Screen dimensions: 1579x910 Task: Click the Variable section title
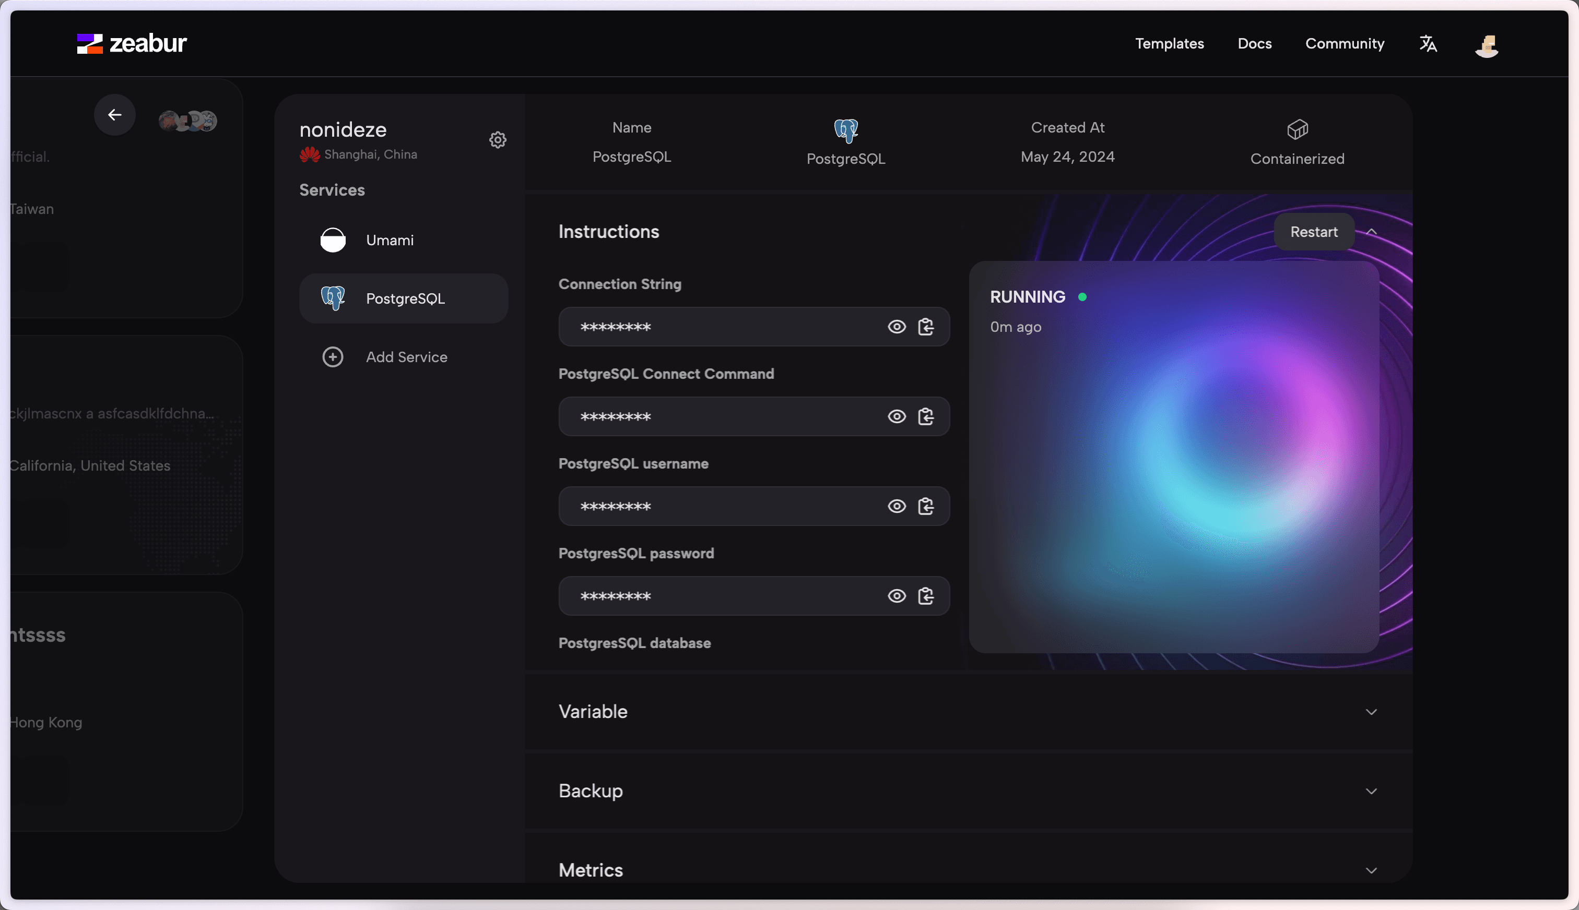[593, 712]
